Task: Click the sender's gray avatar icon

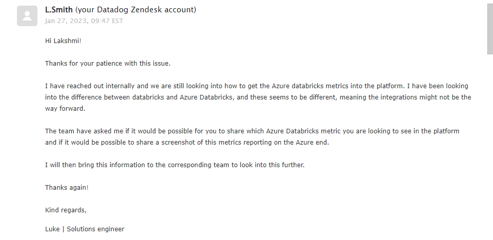Action: [x=27, y=16]
